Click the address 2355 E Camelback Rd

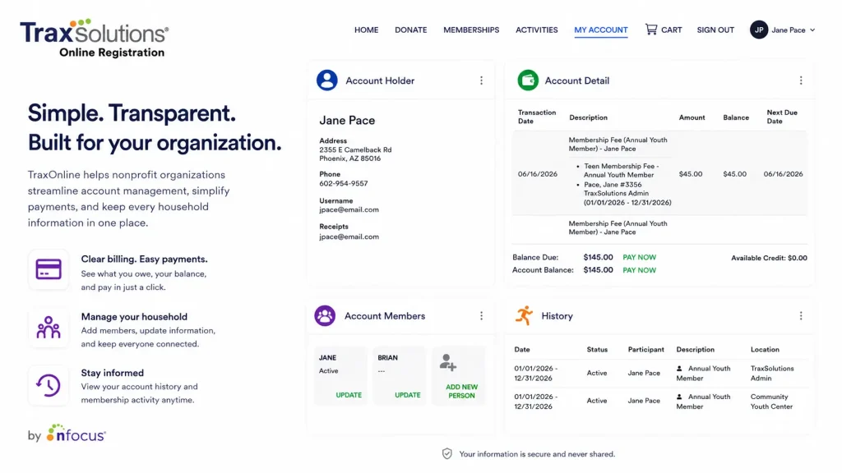tap(355, 149)
